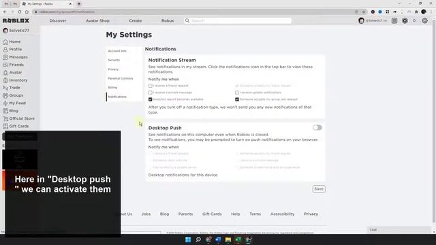Open the Chat bar at bottom right

pyautogui.click(x=399, y=230)
